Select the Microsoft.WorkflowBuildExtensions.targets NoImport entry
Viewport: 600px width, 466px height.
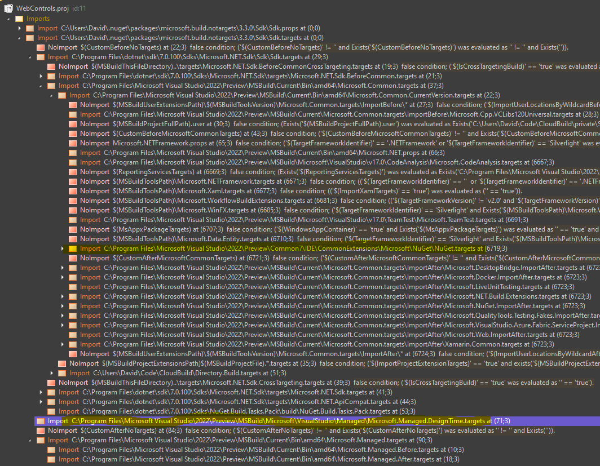(x=169, y=200)
